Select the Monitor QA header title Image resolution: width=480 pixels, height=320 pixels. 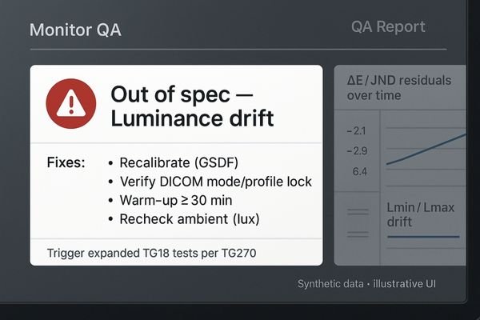click(74, 31)
